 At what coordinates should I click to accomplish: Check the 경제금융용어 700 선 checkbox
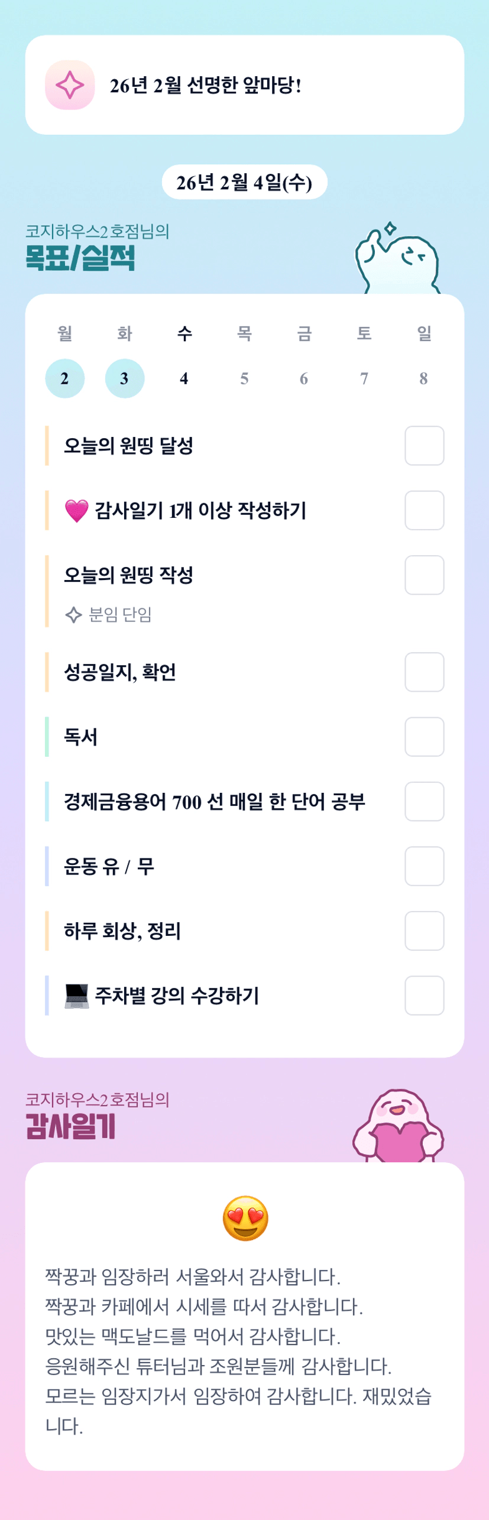pos(424,802)
